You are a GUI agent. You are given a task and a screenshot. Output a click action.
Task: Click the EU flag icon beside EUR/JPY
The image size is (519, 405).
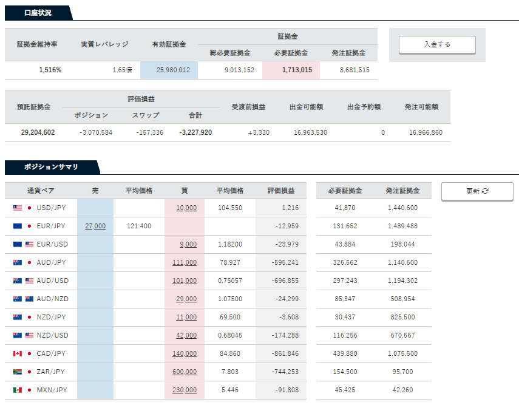18,226
